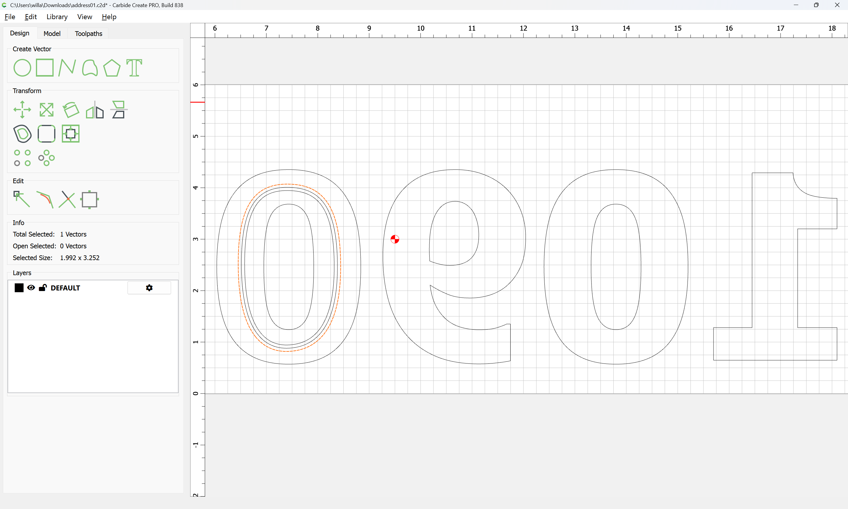Viewport: 848px width, 509px height.
Task: Hide the DEFAULT layer with eye icon
Action: pos(31,288)
